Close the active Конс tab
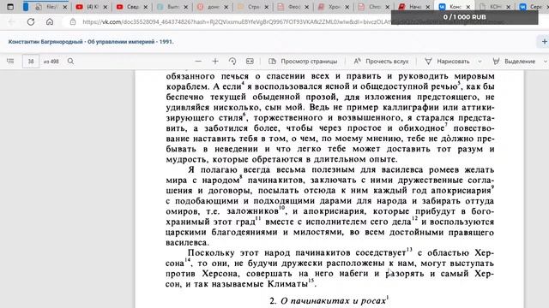Image resolution: width=549 pixels, height=308 pixels. coord(468,7)
